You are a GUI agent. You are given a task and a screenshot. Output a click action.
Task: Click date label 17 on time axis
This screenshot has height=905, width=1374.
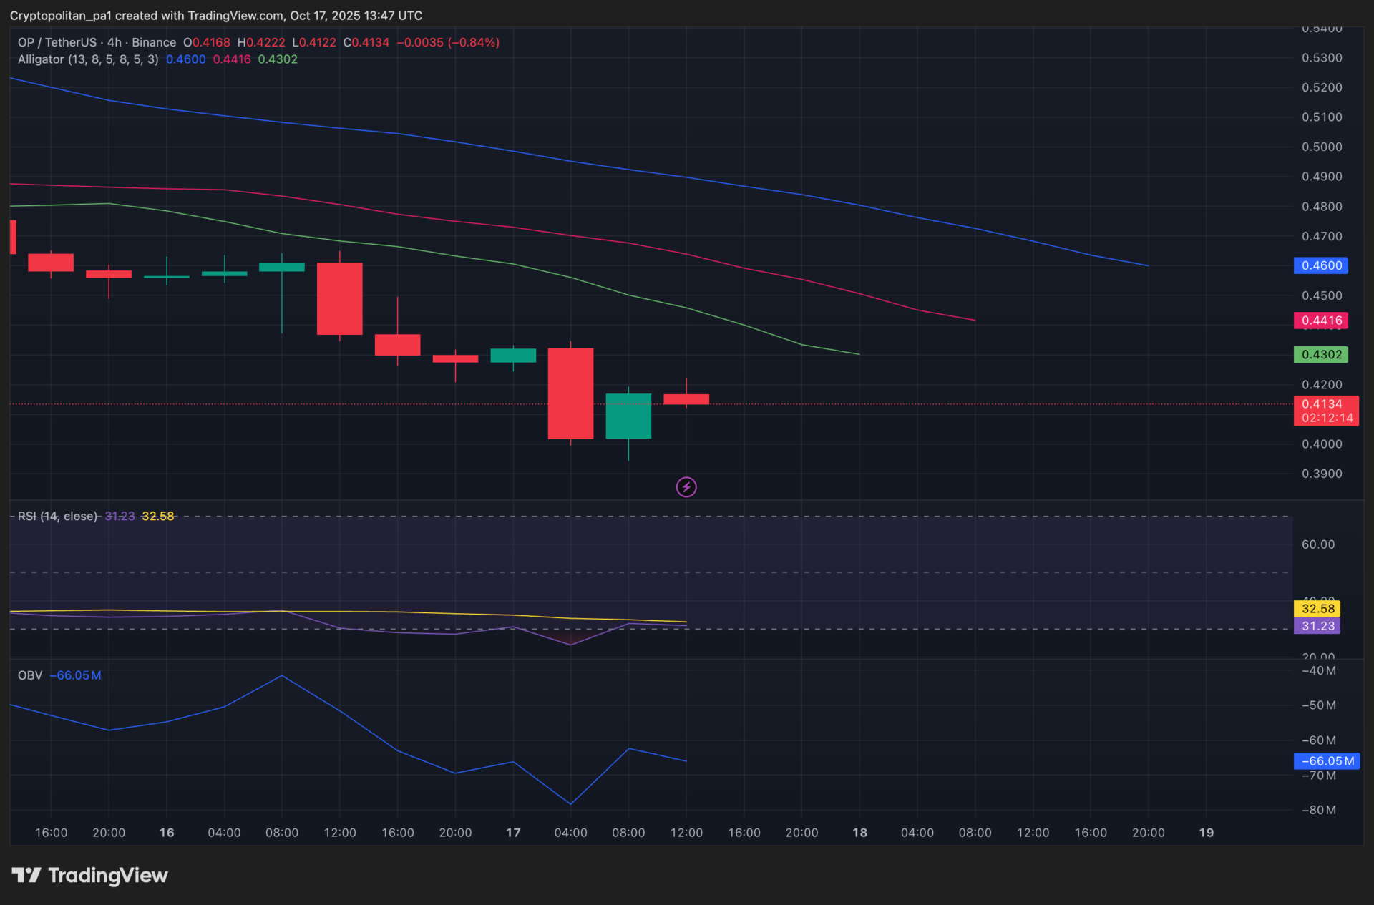click(513, 833)
